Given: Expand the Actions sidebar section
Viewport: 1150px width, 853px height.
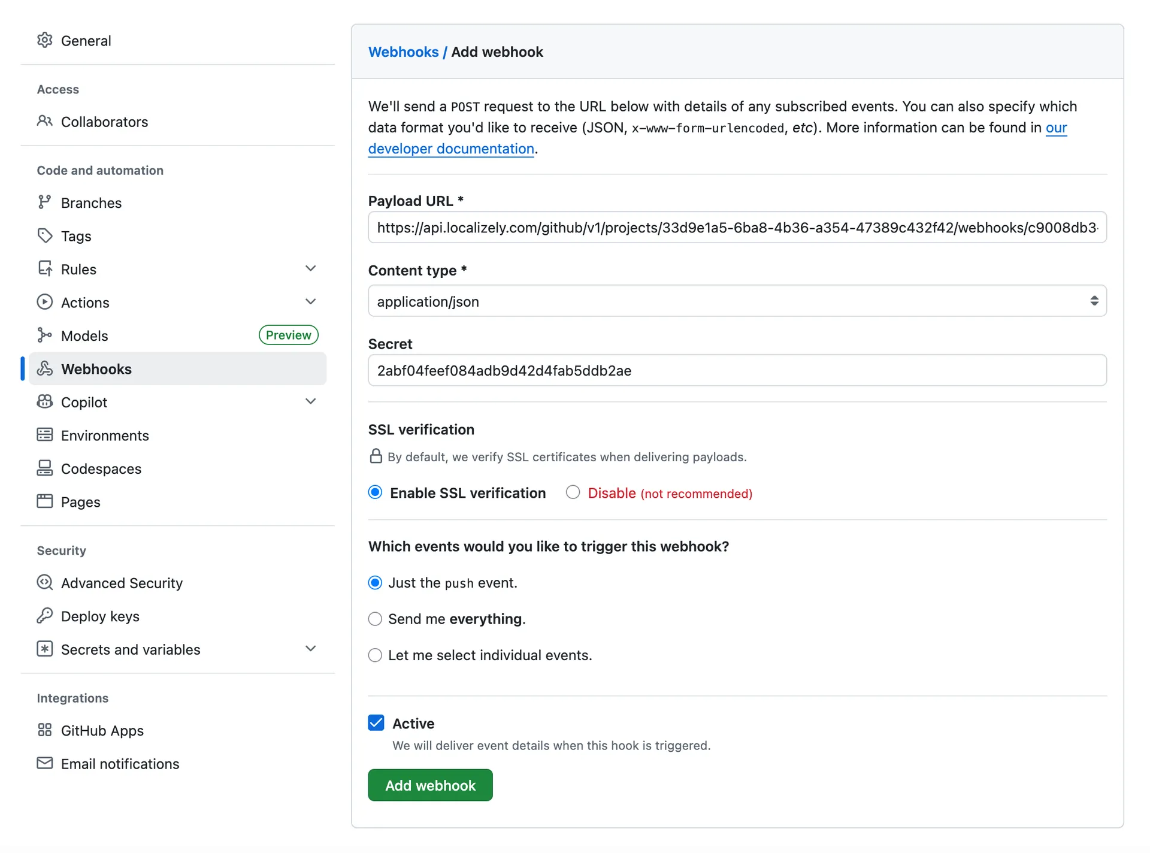Looking at the screenshot, I should 310,302.
